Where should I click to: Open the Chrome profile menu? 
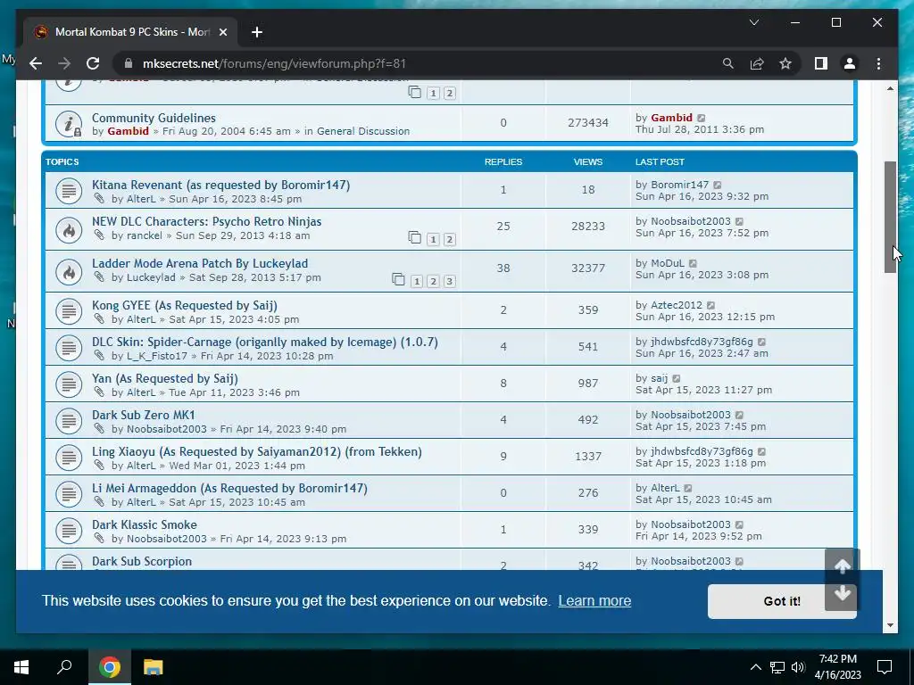(x=850, y=63)
